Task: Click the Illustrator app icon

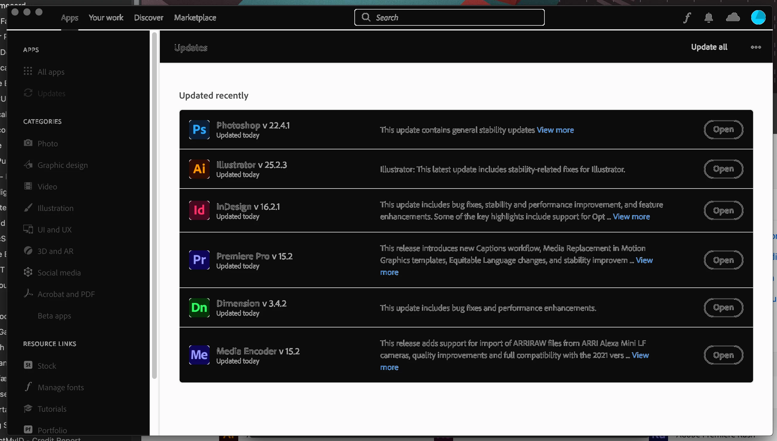Action: coord(199,169)
